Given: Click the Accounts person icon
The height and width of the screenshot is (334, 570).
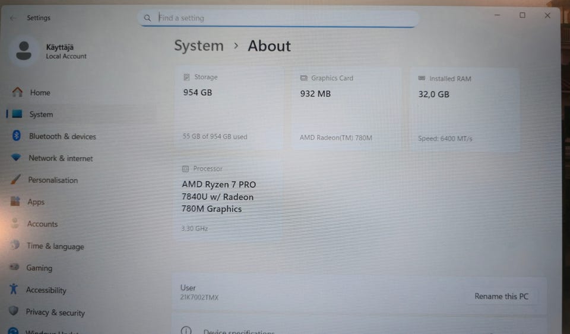Looking at the screenshot, I should coord(14,223).
